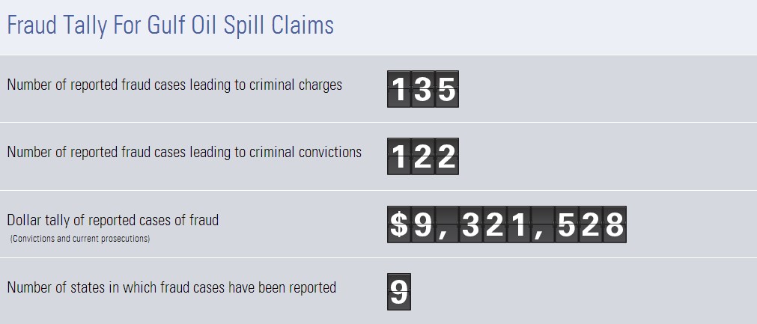Image resolution: width=757 pixels, height=324 pixels.
Task: Click the 'Convictions and current prosecutions' subtext
Action: point(80,239)
